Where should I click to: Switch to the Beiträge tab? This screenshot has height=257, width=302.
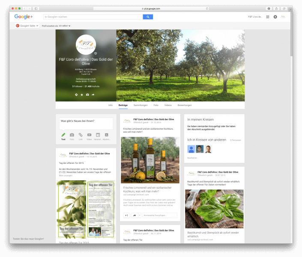(x=123, y=105)
